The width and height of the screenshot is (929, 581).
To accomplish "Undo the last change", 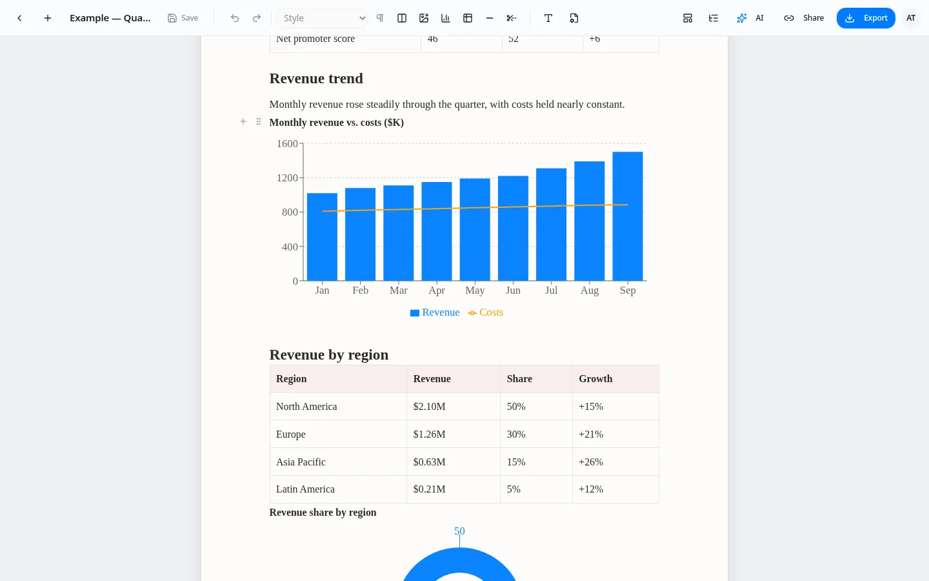I will (x=235, y=18).
